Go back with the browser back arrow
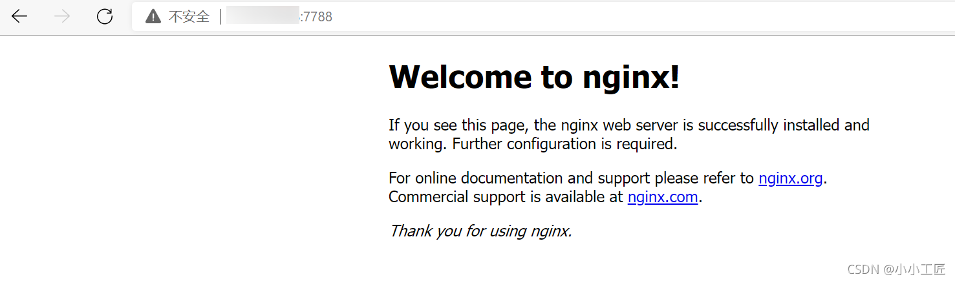Screen dimensions: 955x281 point(19,17)
